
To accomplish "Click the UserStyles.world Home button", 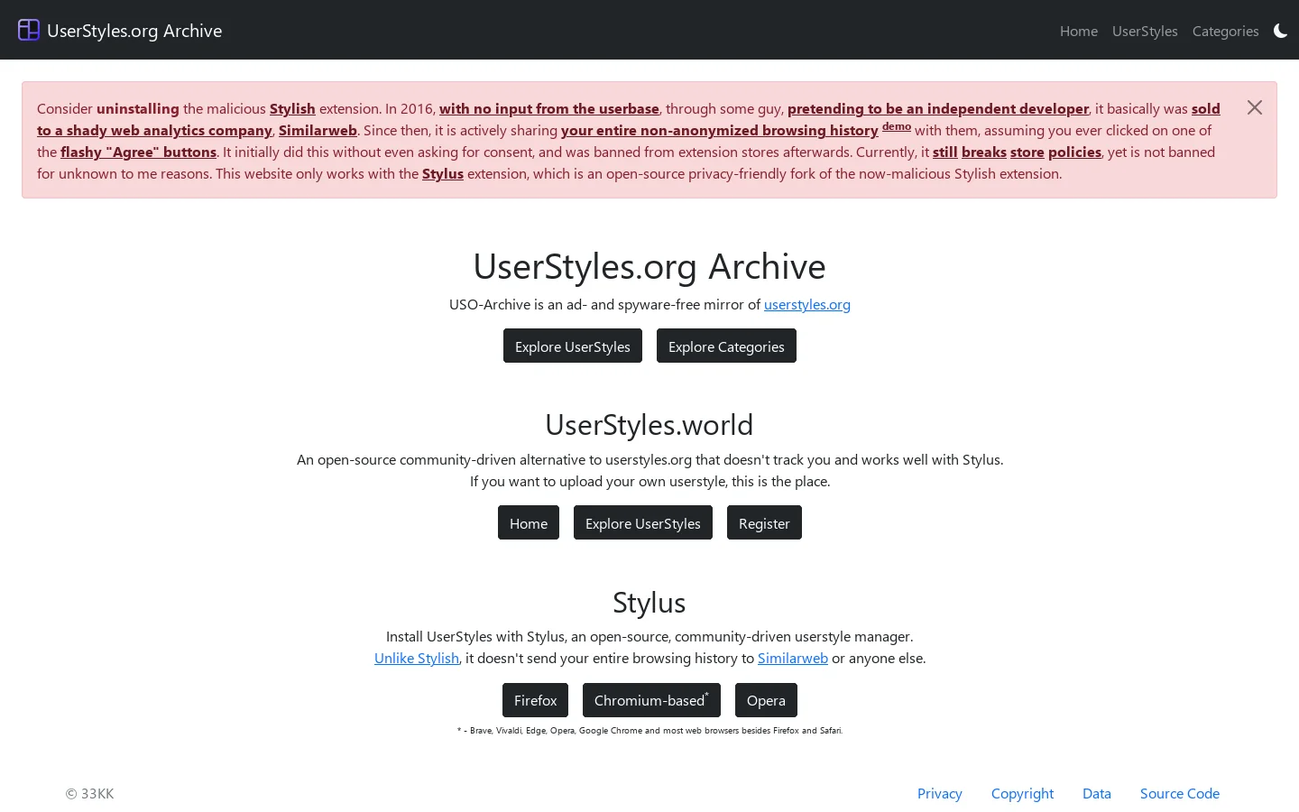I will tap(529, 523).
